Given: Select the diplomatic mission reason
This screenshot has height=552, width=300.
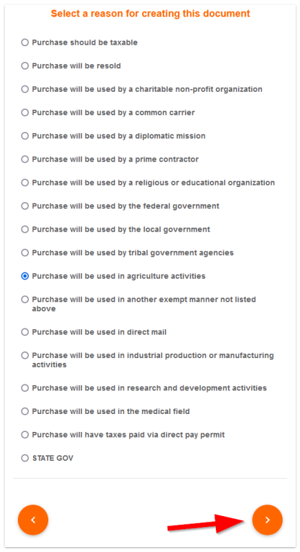Looking at the screenshot, I should (x=25, y=136).
